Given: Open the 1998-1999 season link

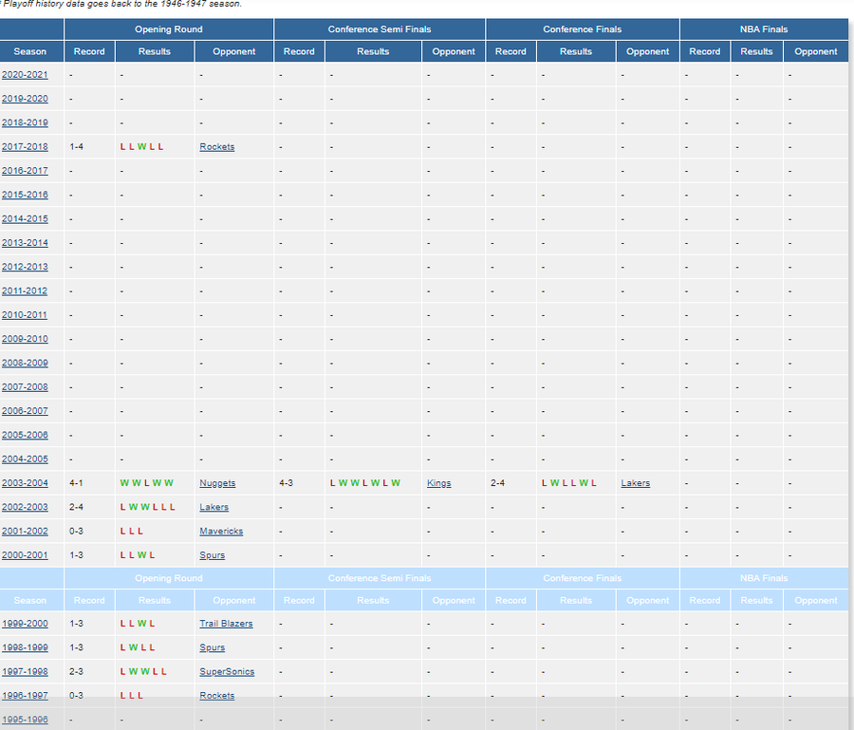Looking at the screenshot, I should click(25, 647).
